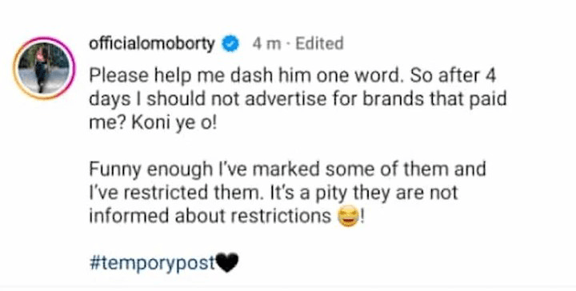
Task: Click the "Edited" label
Action: pyautogui.click(x=319, y=44)
